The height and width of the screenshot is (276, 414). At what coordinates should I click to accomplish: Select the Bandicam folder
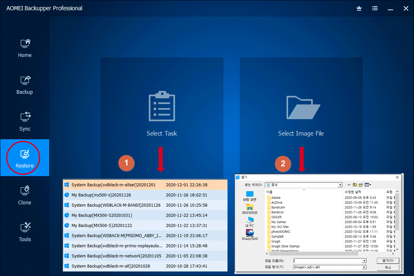click(x=276, y=207)
